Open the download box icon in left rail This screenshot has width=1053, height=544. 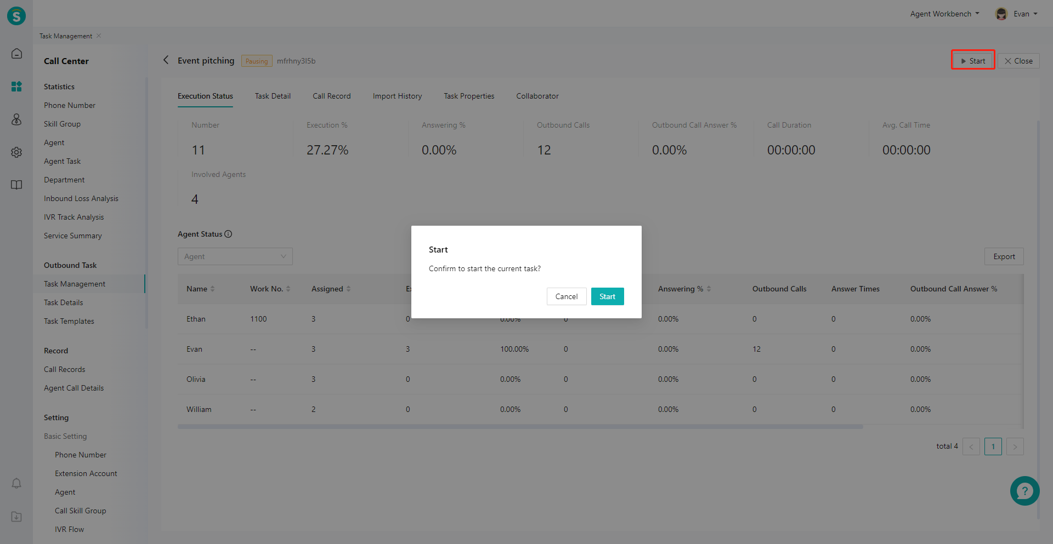tap(16, 517)
